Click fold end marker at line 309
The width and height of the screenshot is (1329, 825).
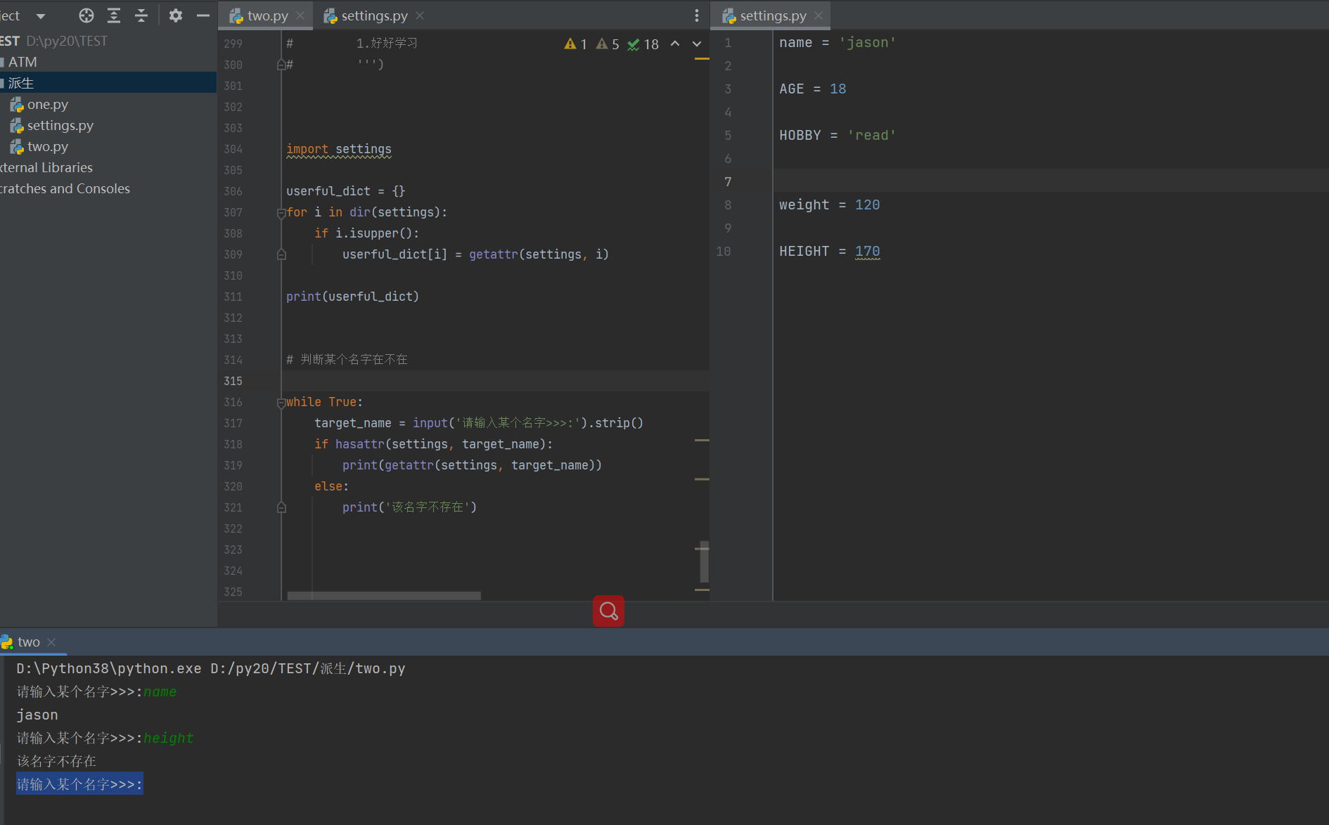[x=281, y=254]
